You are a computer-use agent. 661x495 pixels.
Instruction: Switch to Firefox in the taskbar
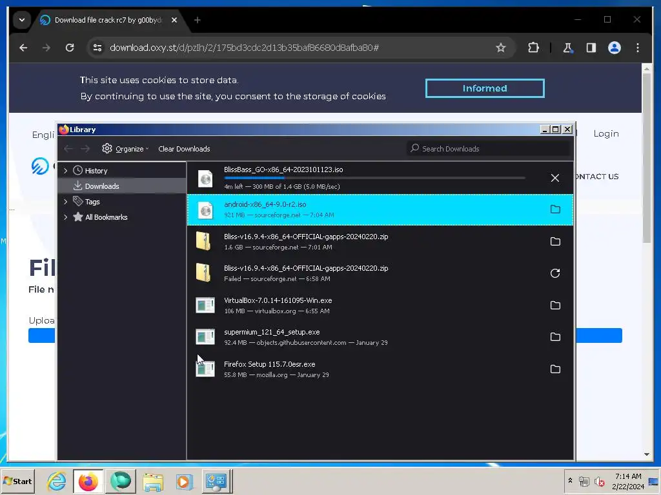(x=88, y=481)
